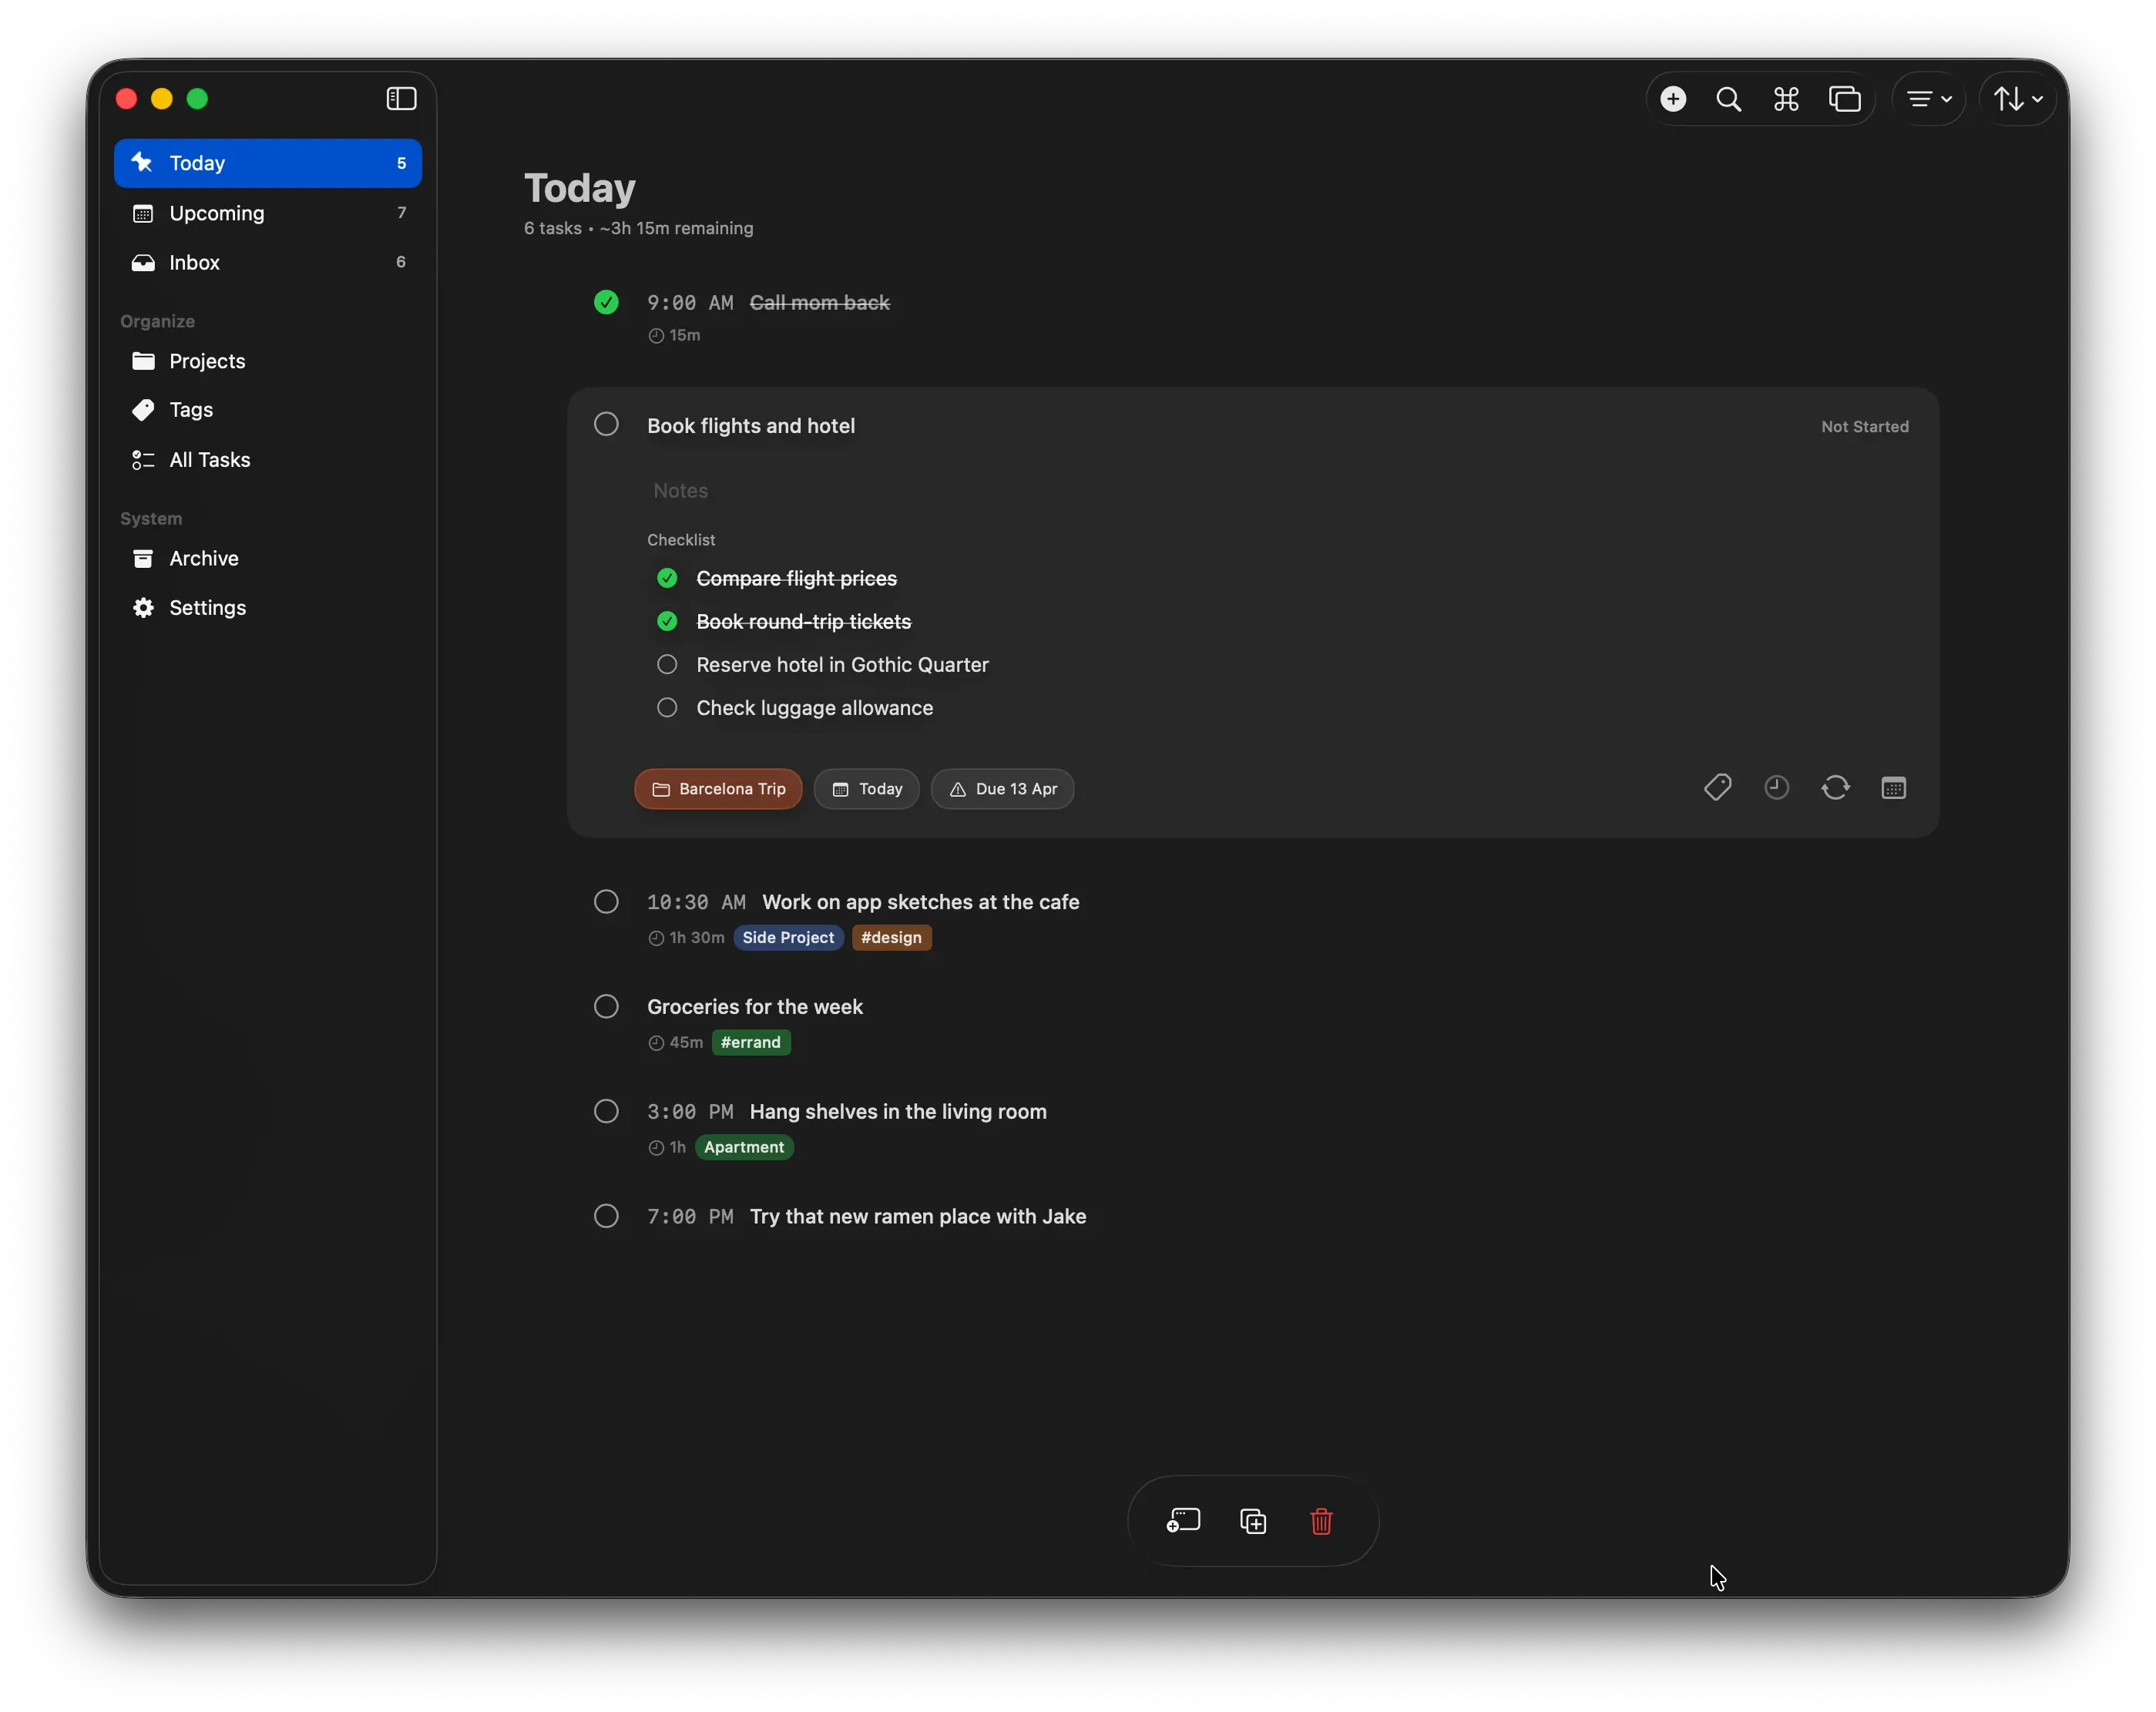Click the add new task plus icon
The height and width of the screenshot is (1712, 2156).
(1672, 98)
